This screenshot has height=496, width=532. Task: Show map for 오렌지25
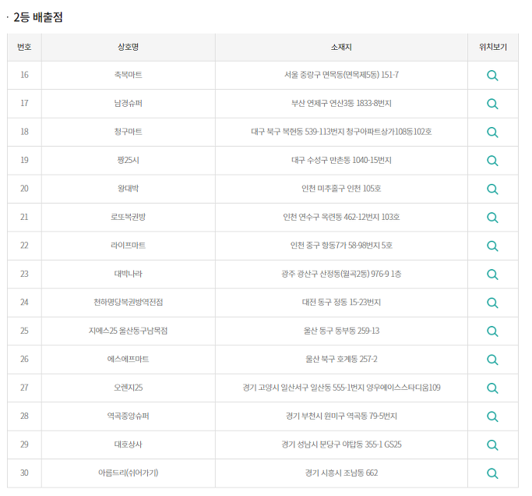(492, 388)
